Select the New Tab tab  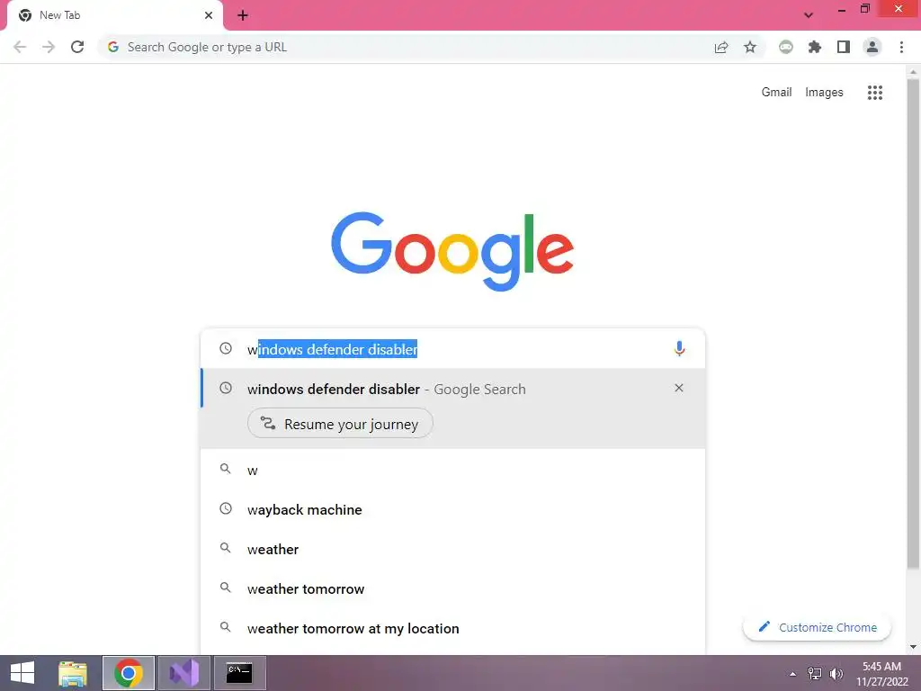point(115,15)
